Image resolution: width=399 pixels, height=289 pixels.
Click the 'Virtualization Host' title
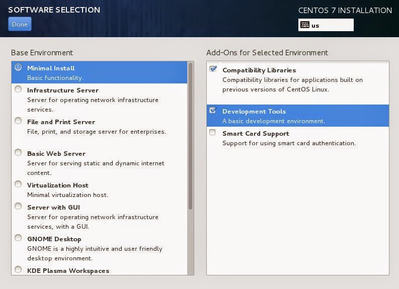click(x=58, y=185)
